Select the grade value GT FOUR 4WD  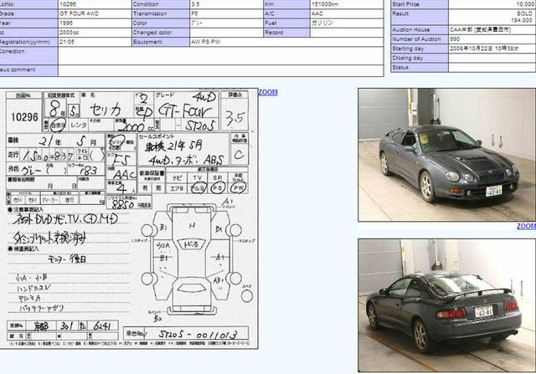(x=79, y=13)
